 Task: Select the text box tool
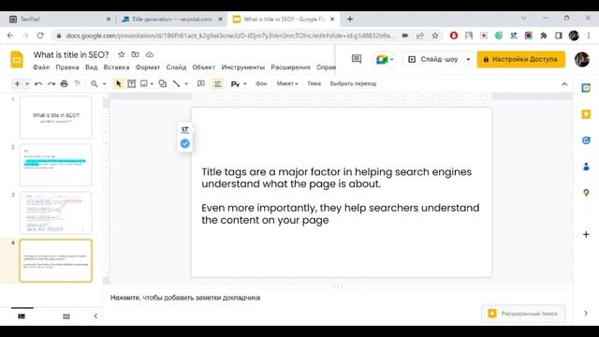[x=131, y=83]
